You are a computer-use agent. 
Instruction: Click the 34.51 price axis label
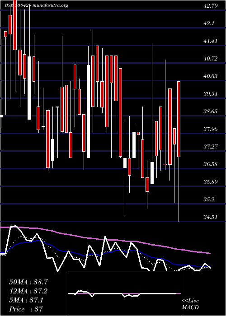coord(211,217)
